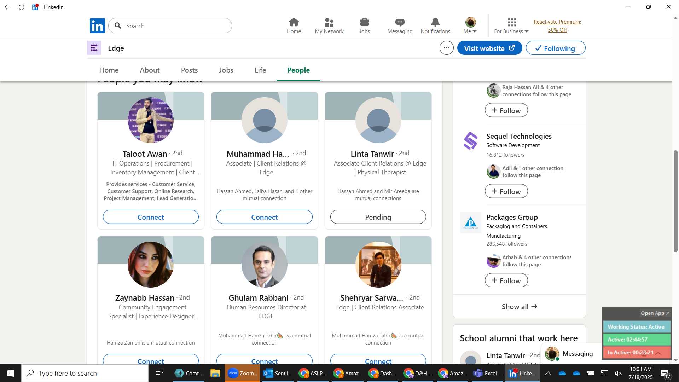Connect with Taloot Awan
This screenshot has width=679, height=382.
(x=151, y=217)
